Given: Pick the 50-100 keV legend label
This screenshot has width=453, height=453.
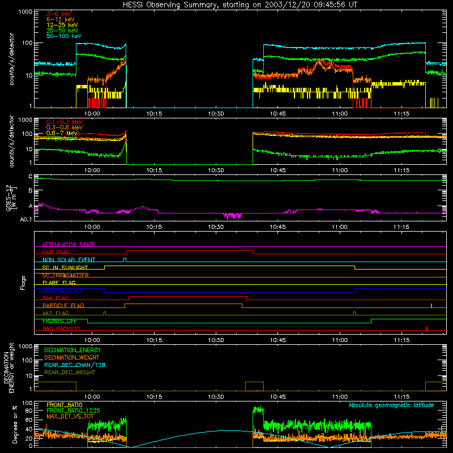Looking at the screenshot, I should (x=63, y=36).
